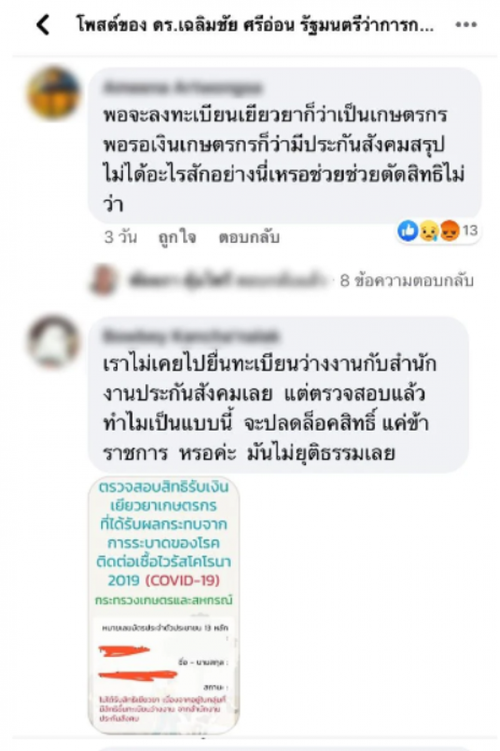This screenshot has height=751, width=500.
Task: Open the three-dot more options menu
Action: tap(466, 26)
